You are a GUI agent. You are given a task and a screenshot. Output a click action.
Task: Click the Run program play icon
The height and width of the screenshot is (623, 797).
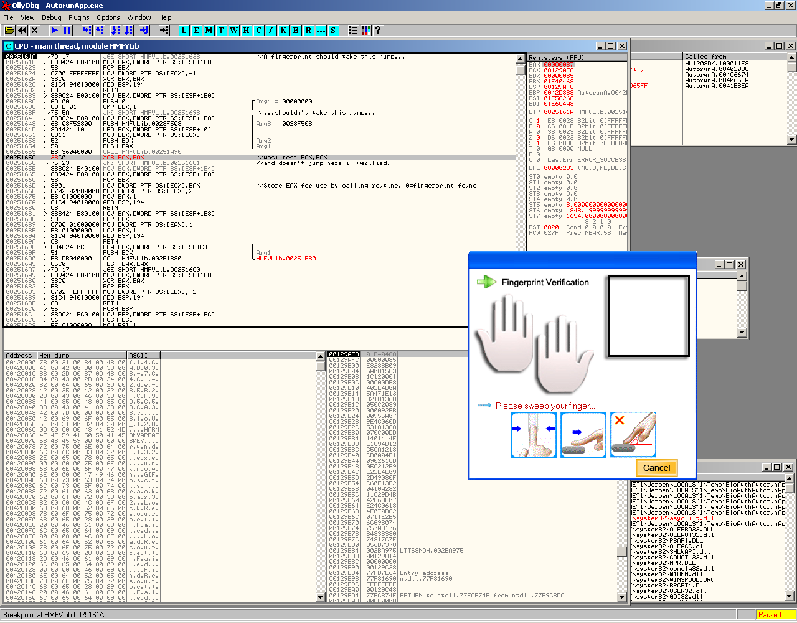[55, 30]
